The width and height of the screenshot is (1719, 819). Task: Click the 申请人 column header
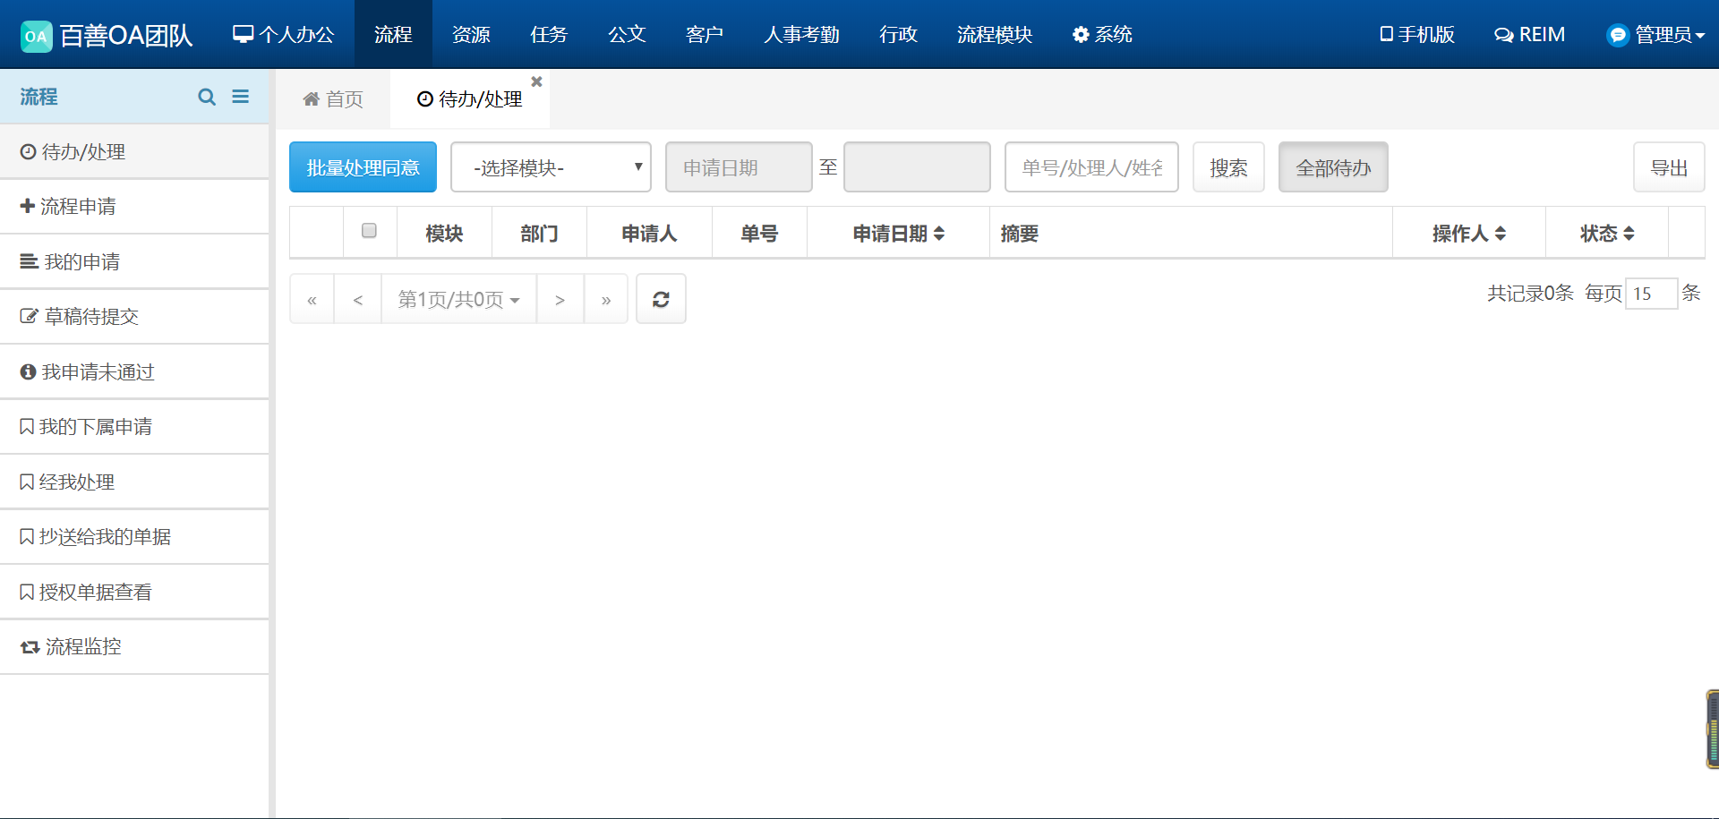pyautogui.click(x=649, y=234)
